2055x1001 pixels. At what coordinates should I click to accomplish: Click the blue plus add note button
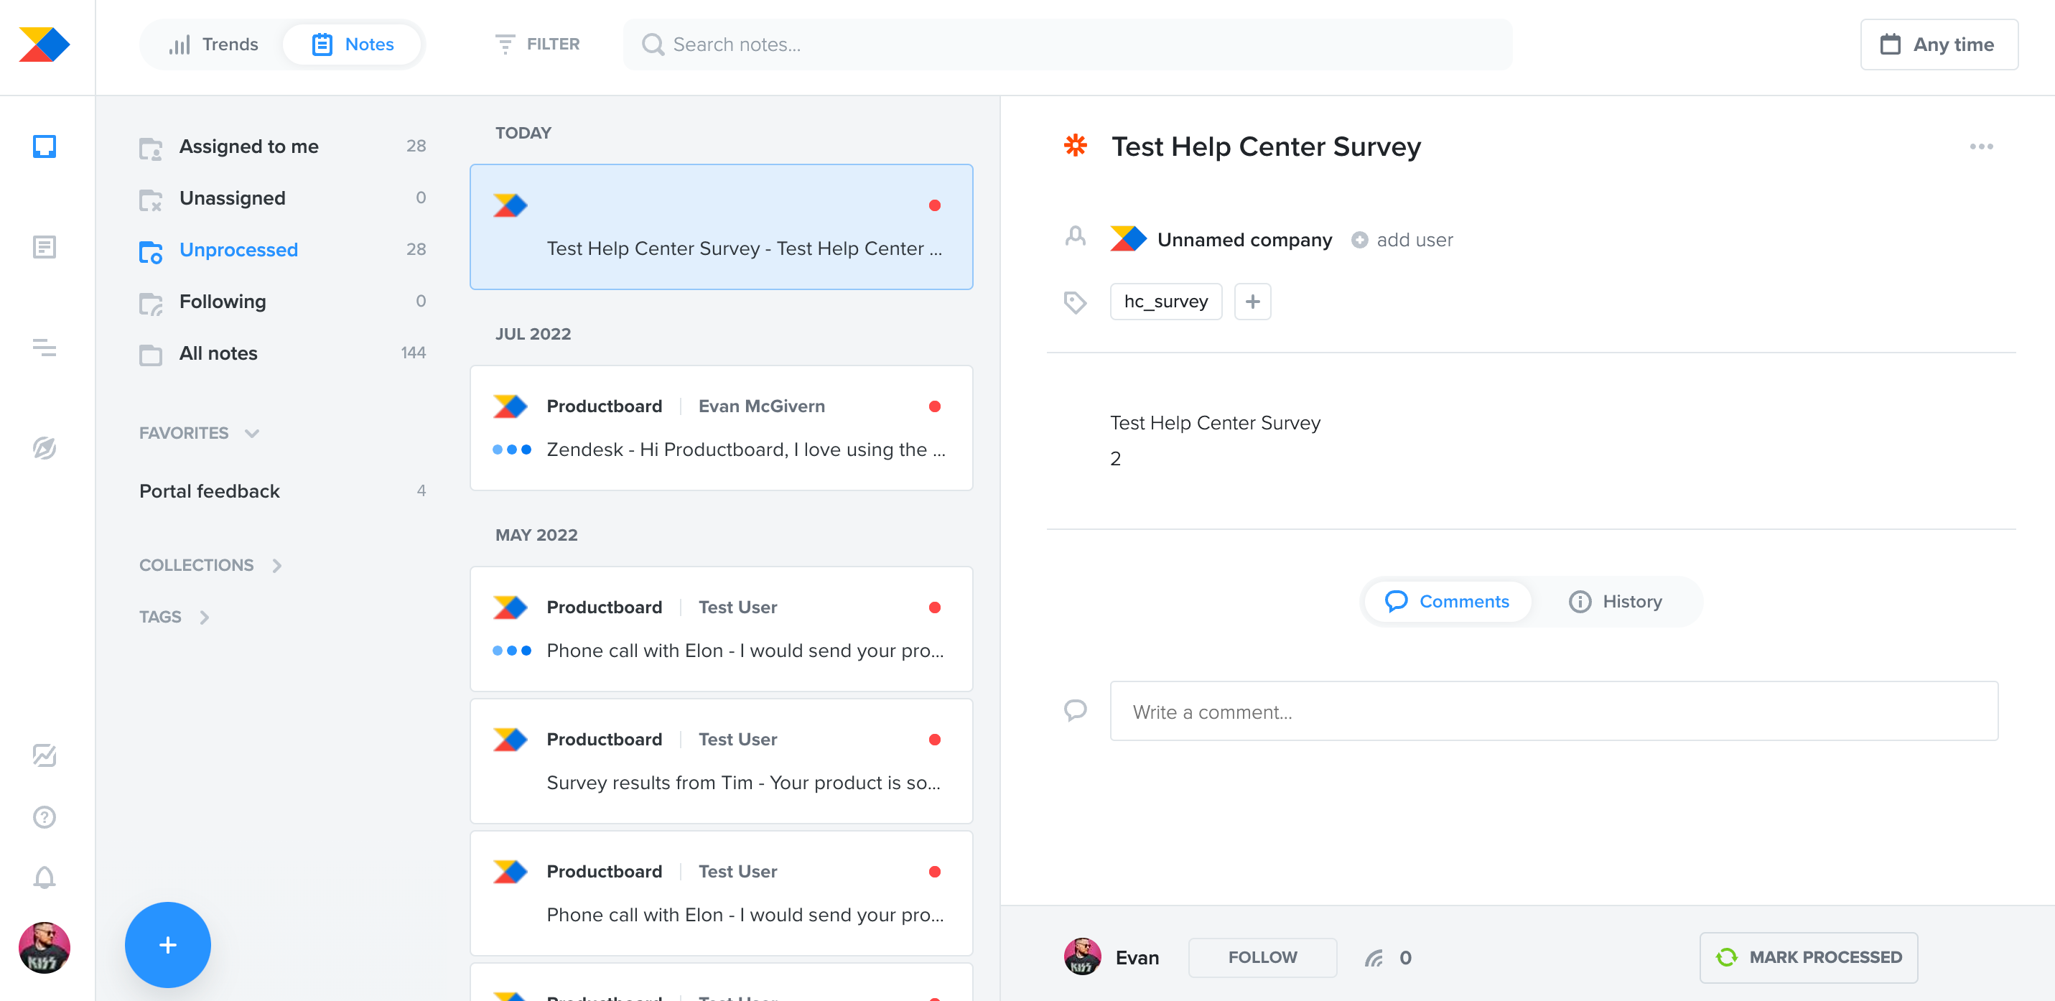point(167,944)
